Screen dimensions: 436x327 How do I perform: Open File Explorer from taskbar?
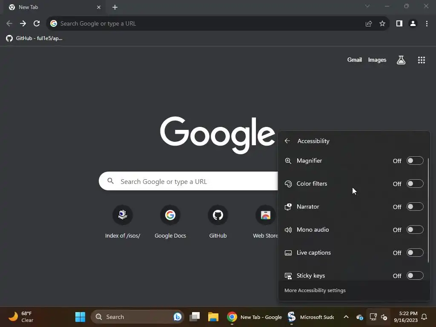(x=213, y=317)
